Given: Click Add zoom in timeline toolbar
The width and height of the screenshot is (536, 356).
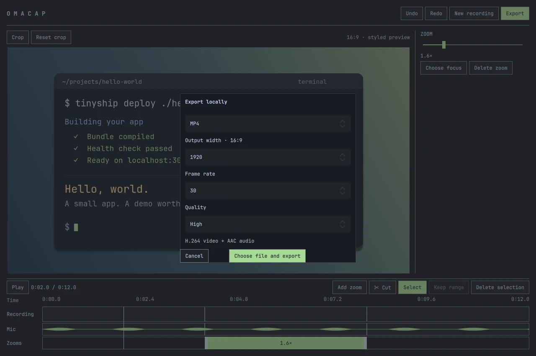Looking at the screenshot, I should coord(350,287).
